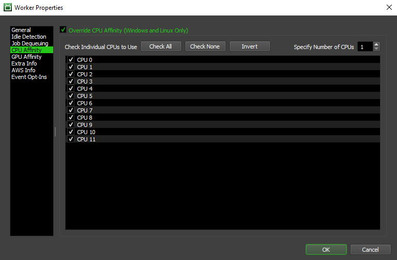Toggle the CPU 11 checkbox
The height and width of the screenshot is (260, 397).
point(71,139)
